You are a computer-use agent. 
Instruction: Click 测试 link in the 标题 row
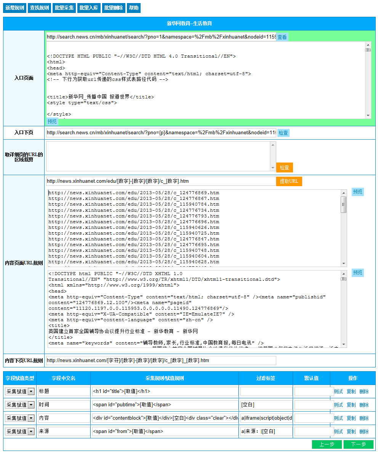[338, 391]
